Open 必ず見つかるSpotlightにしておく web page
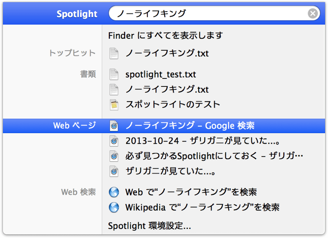The image size is (328, 238). [x=214, y=156]
